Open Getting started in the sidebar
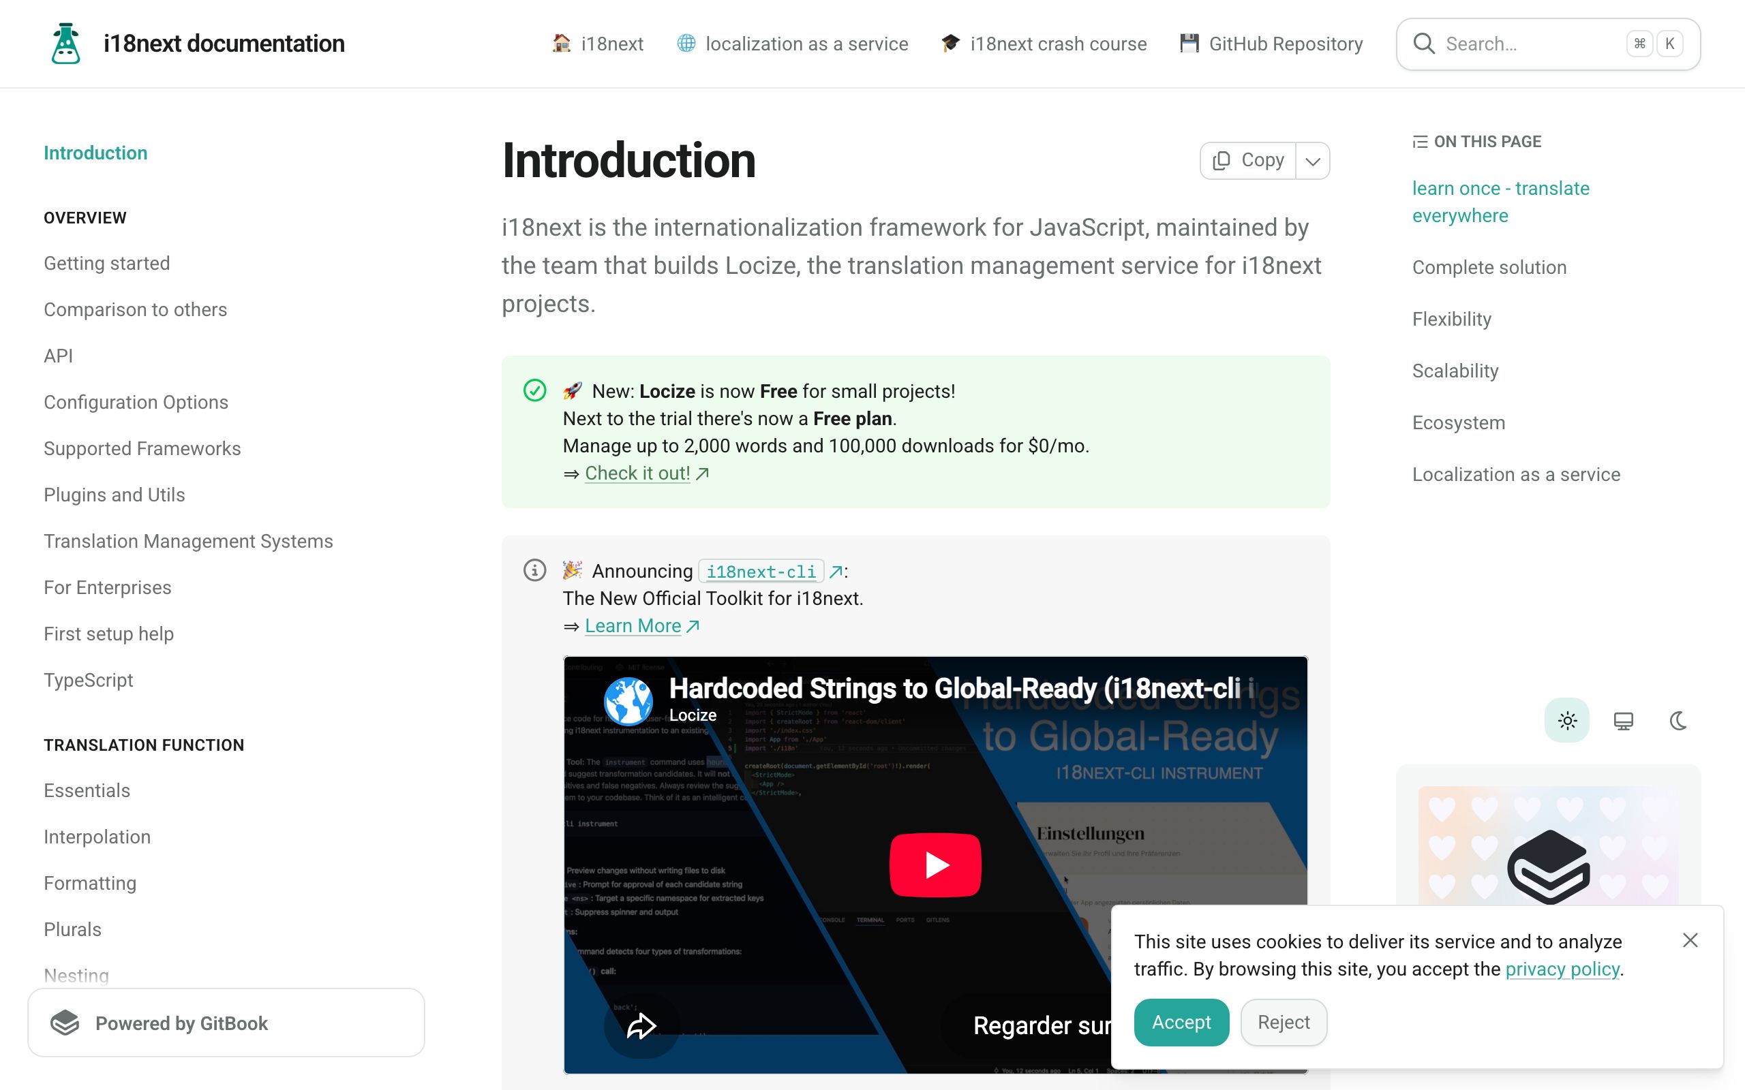The image size is (1745, 1090). tap(107, 263)
